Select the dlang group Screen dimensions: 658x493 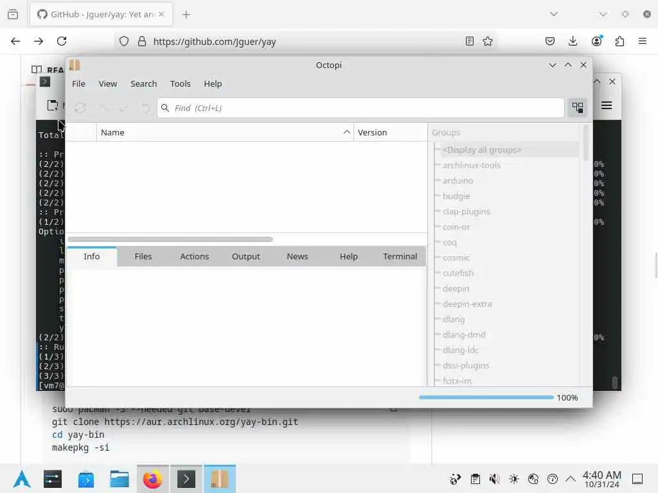click(x=454, y=320)
